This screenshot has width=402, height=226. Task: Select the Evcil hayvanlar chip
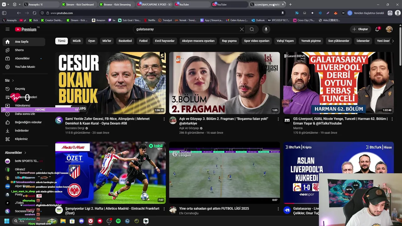(x=165, y=41)
